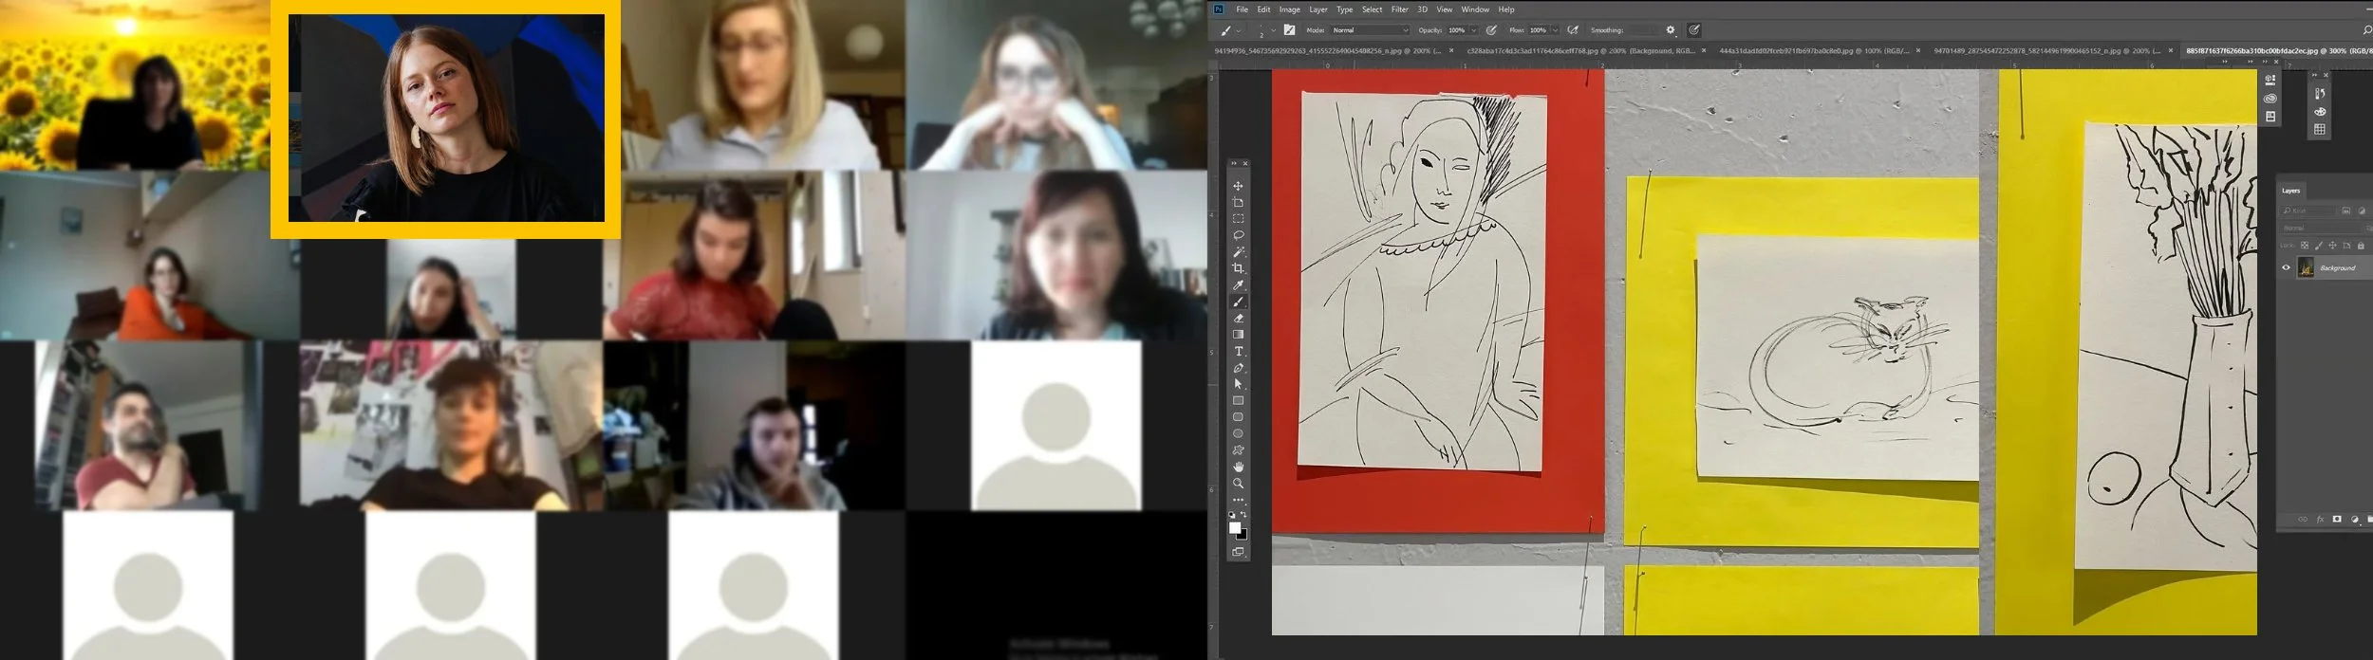Image resolution: width=2373 pixels, height=660 pixels.
Task: Open tool preset picker arrow beside brush
Action: click(1239, 30)
